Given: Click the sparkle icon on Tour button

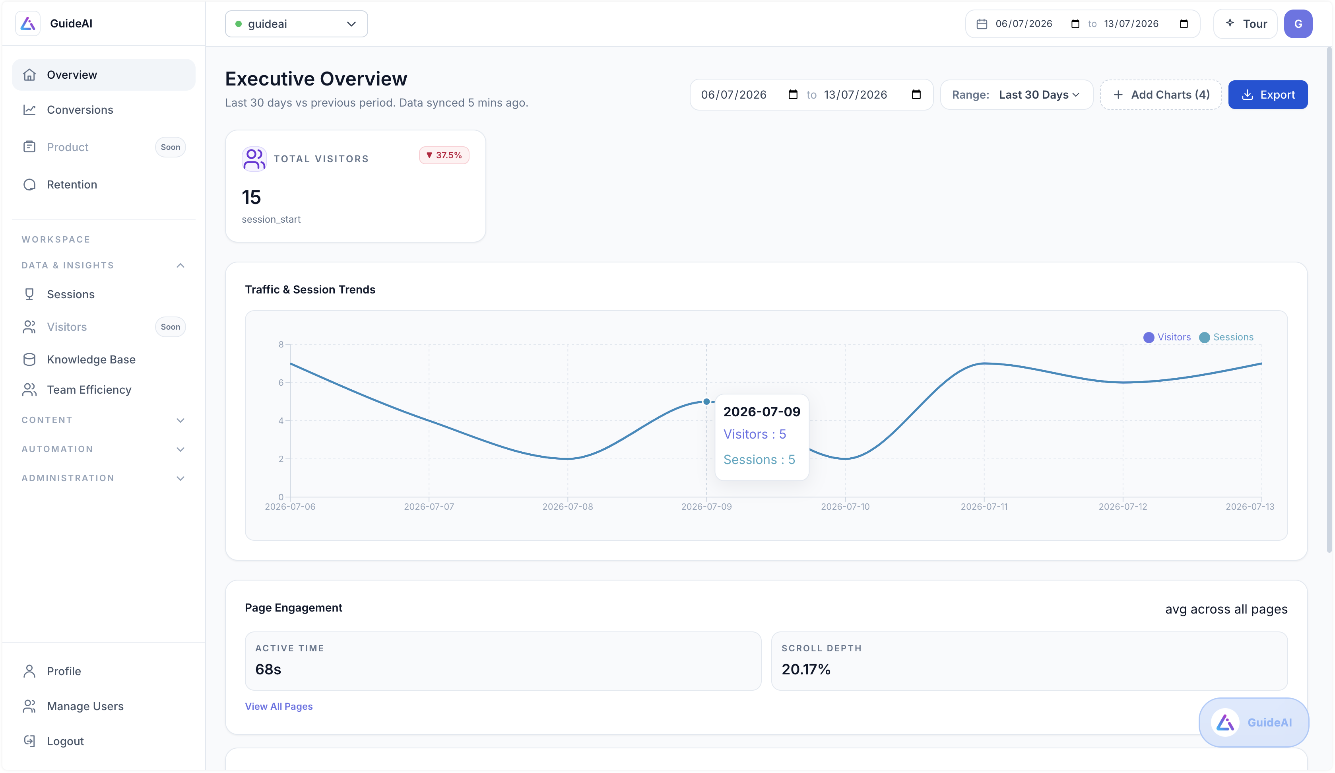Looking at the screenshot, I should (1230, 23).
